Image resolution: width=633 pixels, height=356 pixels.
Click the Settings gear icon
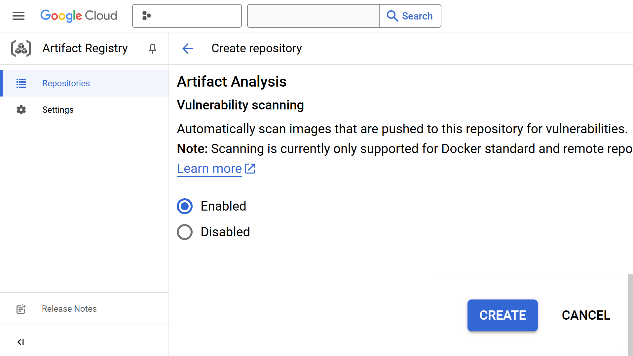[x=21, y=110]
